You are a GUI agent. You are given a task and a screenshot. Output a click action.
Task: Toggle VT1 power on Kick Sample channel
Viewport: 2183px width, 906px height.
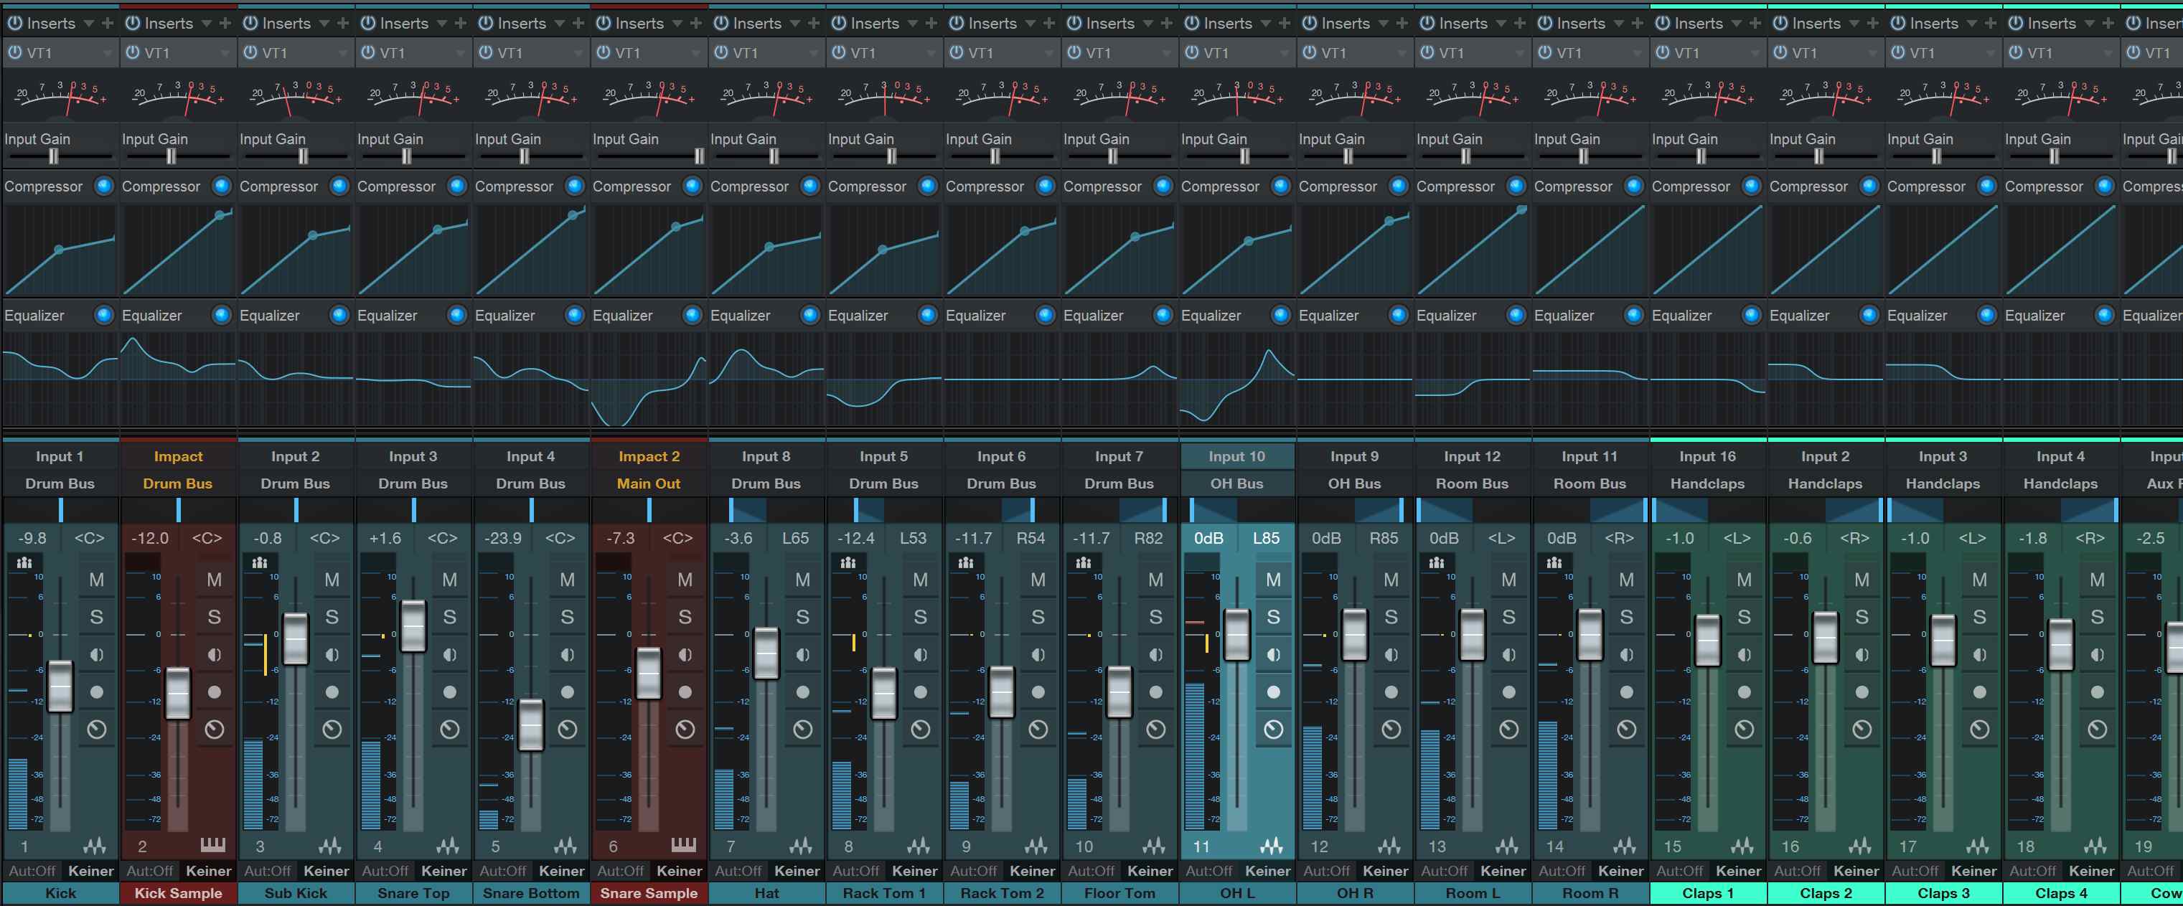coord(132,52)
